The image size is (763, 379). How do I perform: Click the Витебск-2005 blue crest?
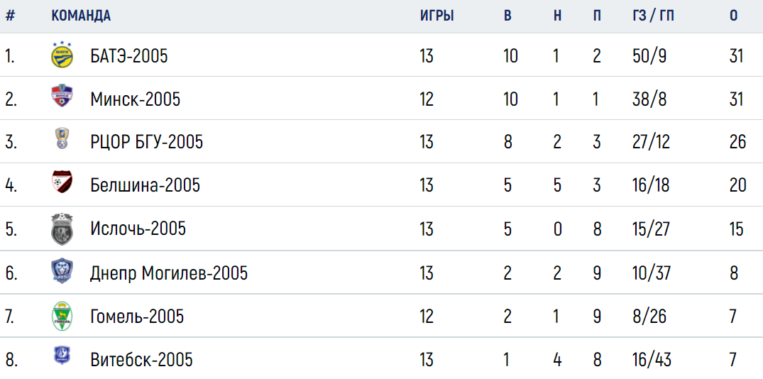tap(62, 356)
